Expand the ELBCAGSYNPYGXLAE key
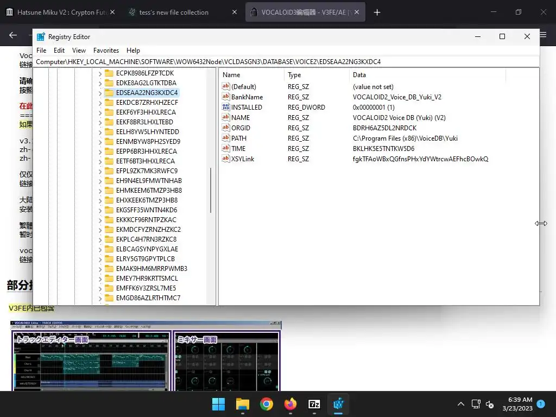The image size is (556, 417). (x=100, y=249)
